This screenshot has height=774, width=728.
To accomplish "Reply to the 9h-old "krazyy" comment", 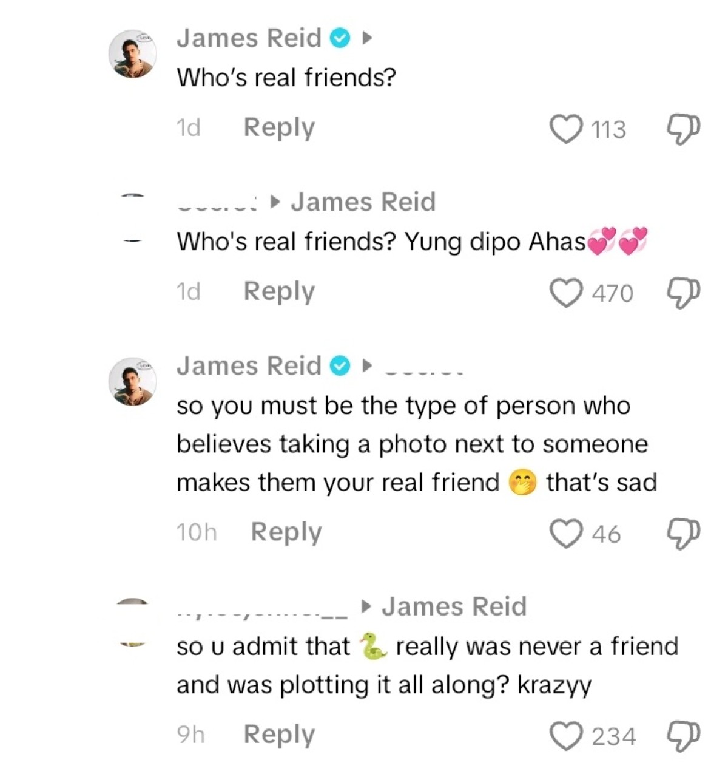I will click(x=279, y=735).
